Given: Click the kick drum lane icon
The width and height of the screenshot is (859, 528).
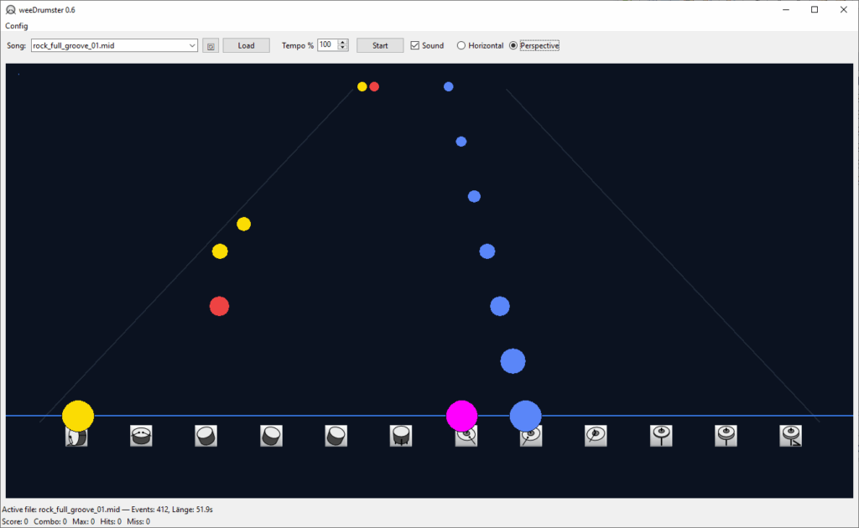Looking at the screenshot, I should (76, 436).
